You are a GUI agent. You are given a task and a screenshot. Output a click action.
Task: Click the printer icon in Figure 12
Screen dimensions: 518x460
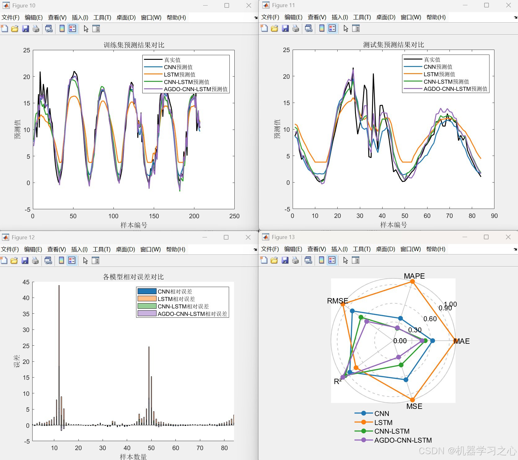(x=35, y=261)
